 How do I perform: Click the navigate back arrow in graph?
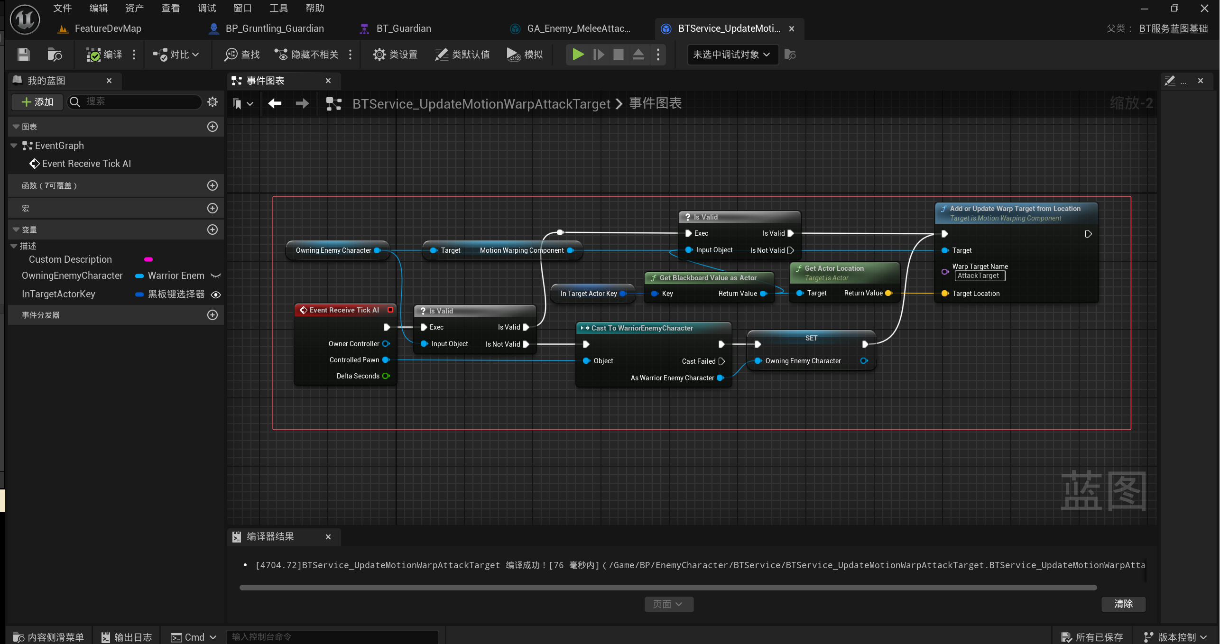(x=275, y=103)
